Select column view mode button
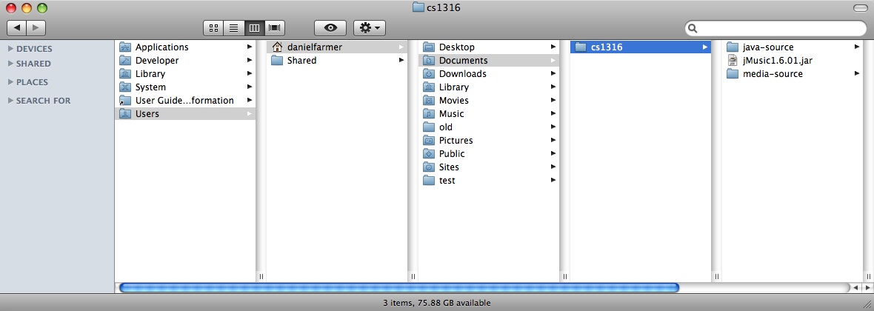Image resolution: width=874 pixels, height=311 pixels. point(254,27)
